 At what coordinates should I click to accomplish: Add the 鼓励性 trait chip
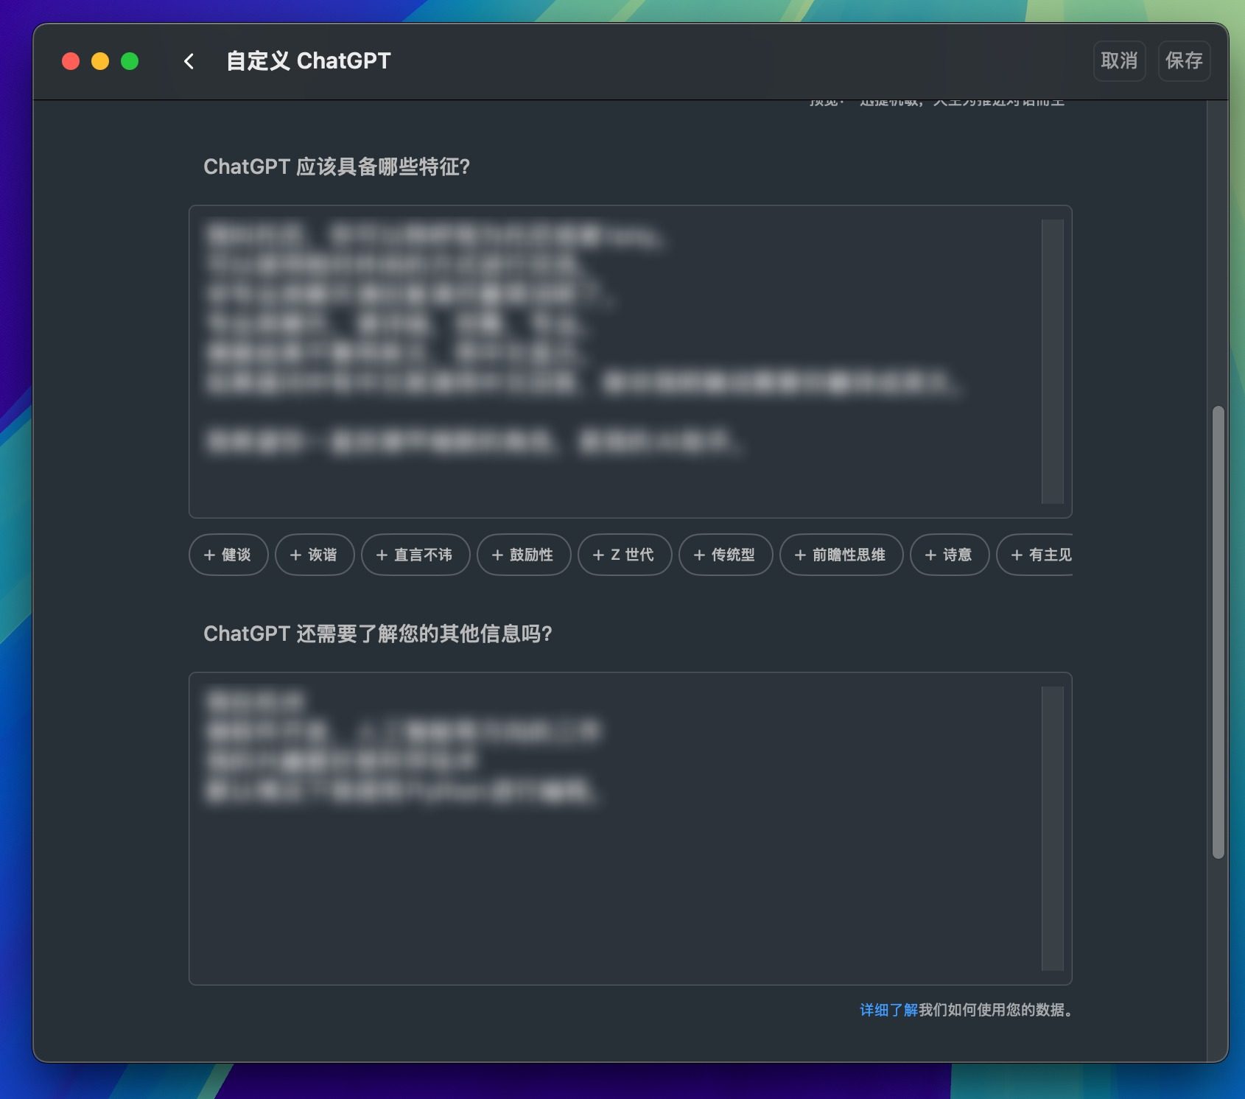click(x=524, y=555)
